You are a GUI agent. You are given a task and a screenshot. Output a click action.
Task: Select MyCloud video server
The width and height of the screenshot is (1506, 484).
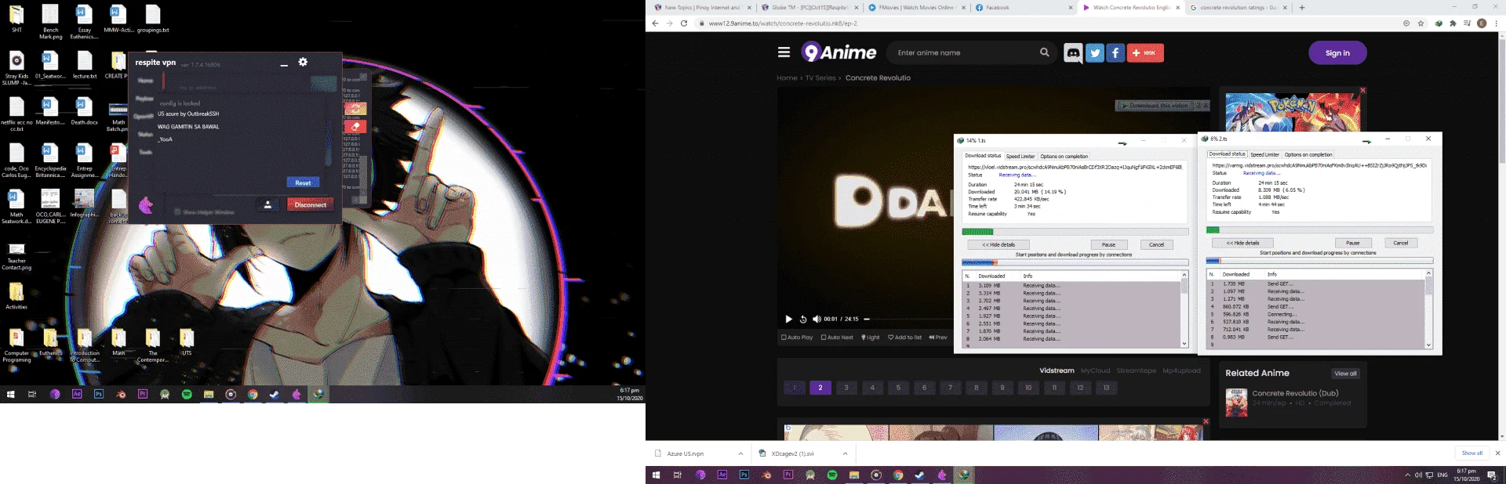point(1095,370)
